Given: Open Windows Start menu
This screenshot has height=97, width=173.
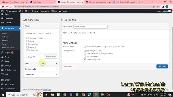Looking at the screenshot, I should tap(3, 95).
